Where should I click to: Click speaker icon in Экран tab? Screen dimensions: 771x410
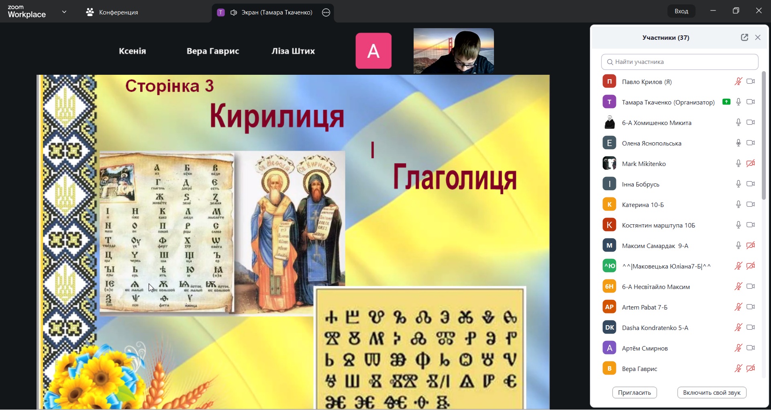[x=234, y=12]
